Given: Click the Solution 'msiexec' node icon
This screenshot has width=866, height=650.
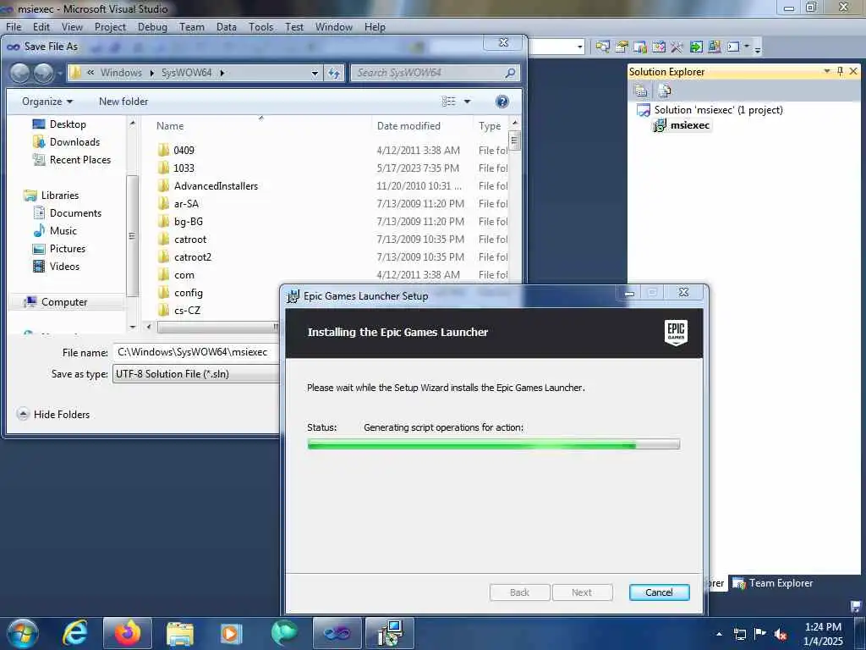Looking at the screenshot, I should pos(644,110).
